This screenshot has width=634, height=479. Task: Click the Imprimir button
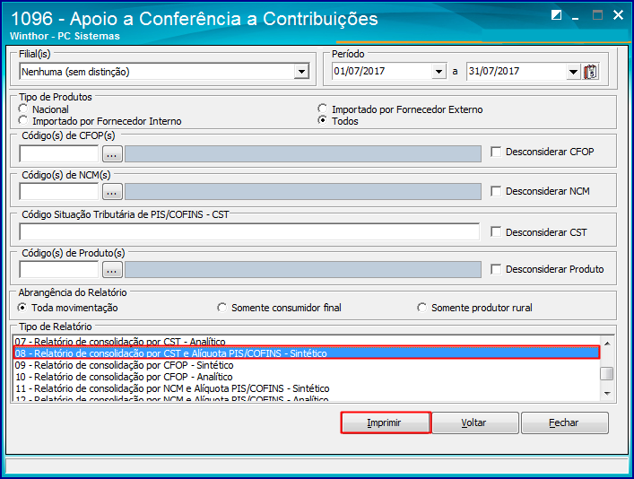(386, 422)
